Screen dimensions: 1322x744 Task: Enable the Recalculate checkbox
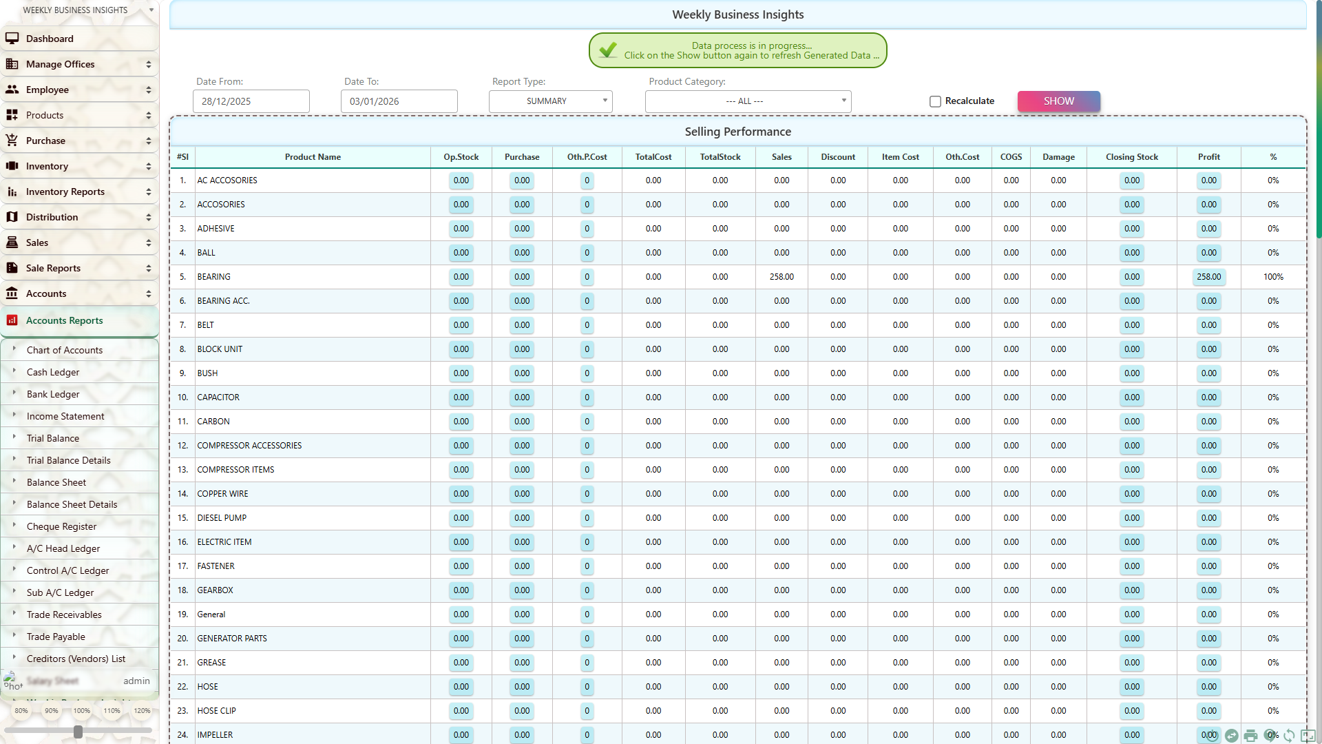click(935, 101)
